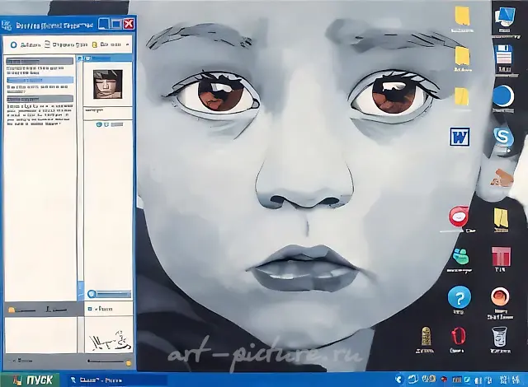Open the orange-brown icon below Skype

[502, 177]
